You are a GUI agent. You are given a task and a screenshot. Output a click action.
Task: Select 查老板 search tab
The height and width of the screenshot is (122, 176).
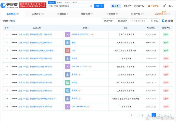coord(59,3)
